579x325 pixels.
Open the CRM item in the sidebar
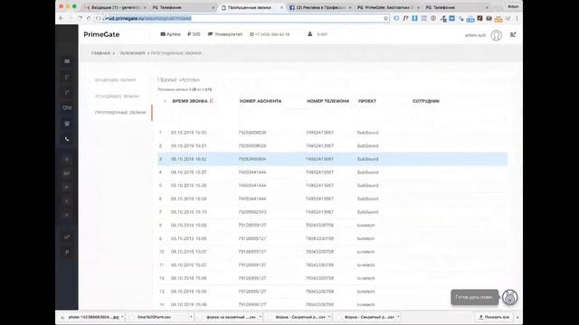point(67,108)
